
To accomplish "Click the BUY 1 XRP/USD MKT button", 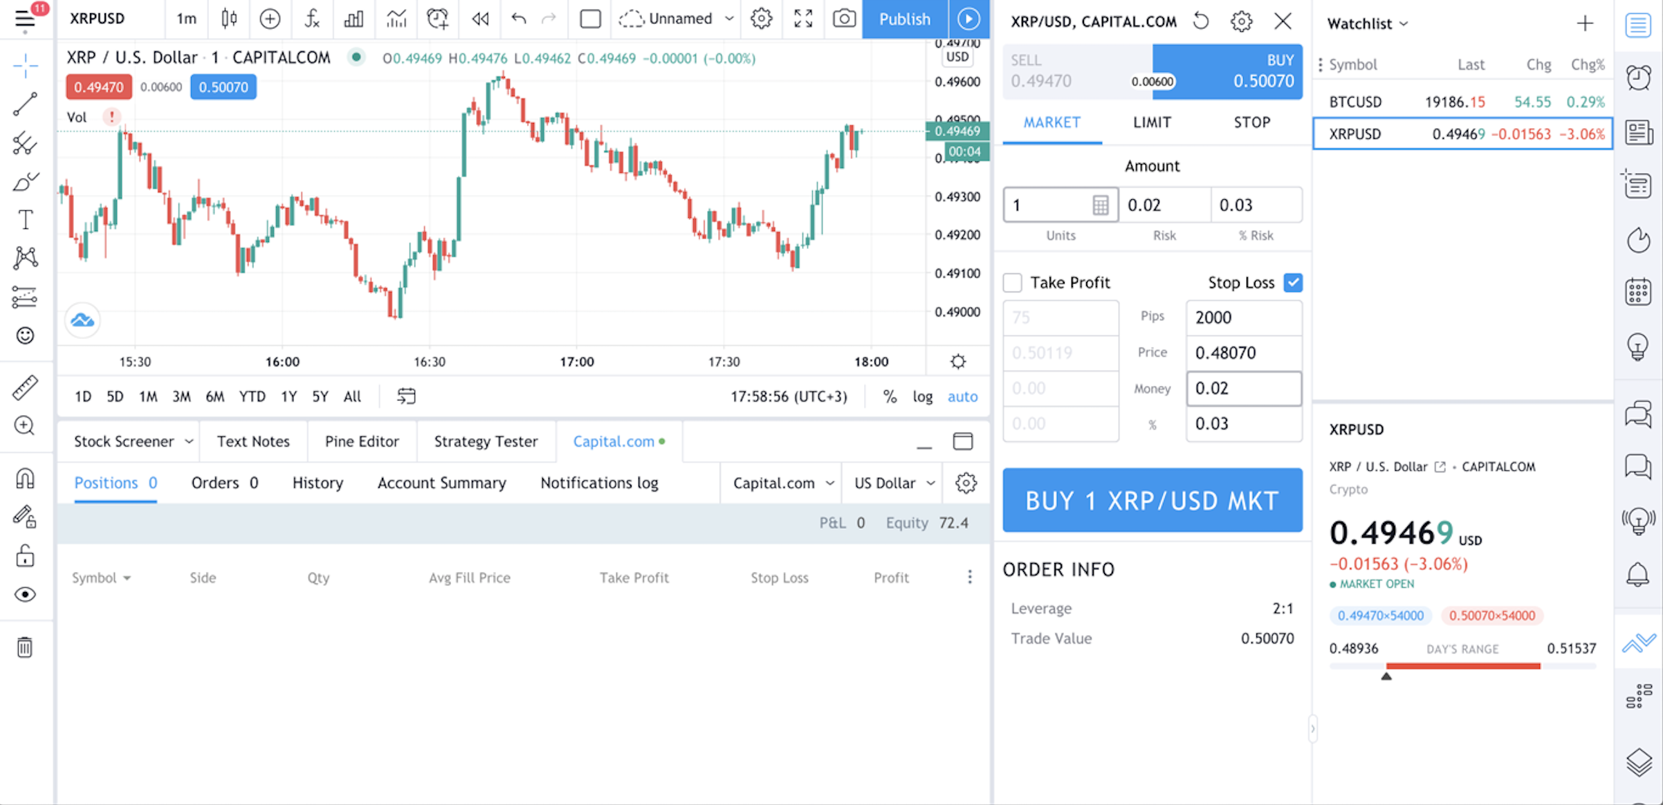I will pyautogui.click(x=1152, y=500).
